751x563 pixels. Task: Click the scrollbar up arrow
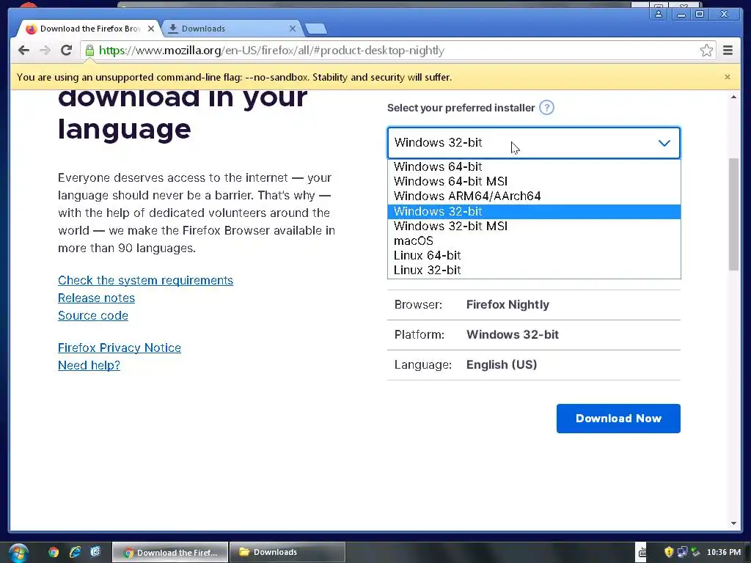pos(733,97)
